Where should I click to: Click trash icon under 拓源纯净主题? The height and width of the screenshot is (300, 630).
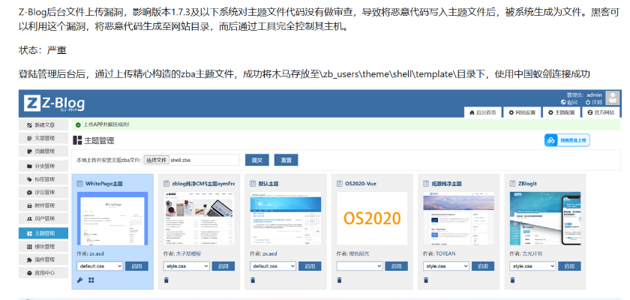[426, 280]
